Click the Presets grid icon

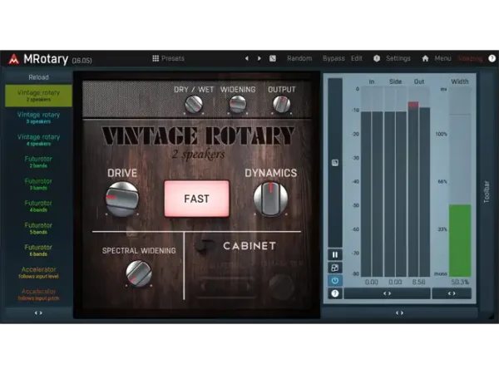[156, 58]
